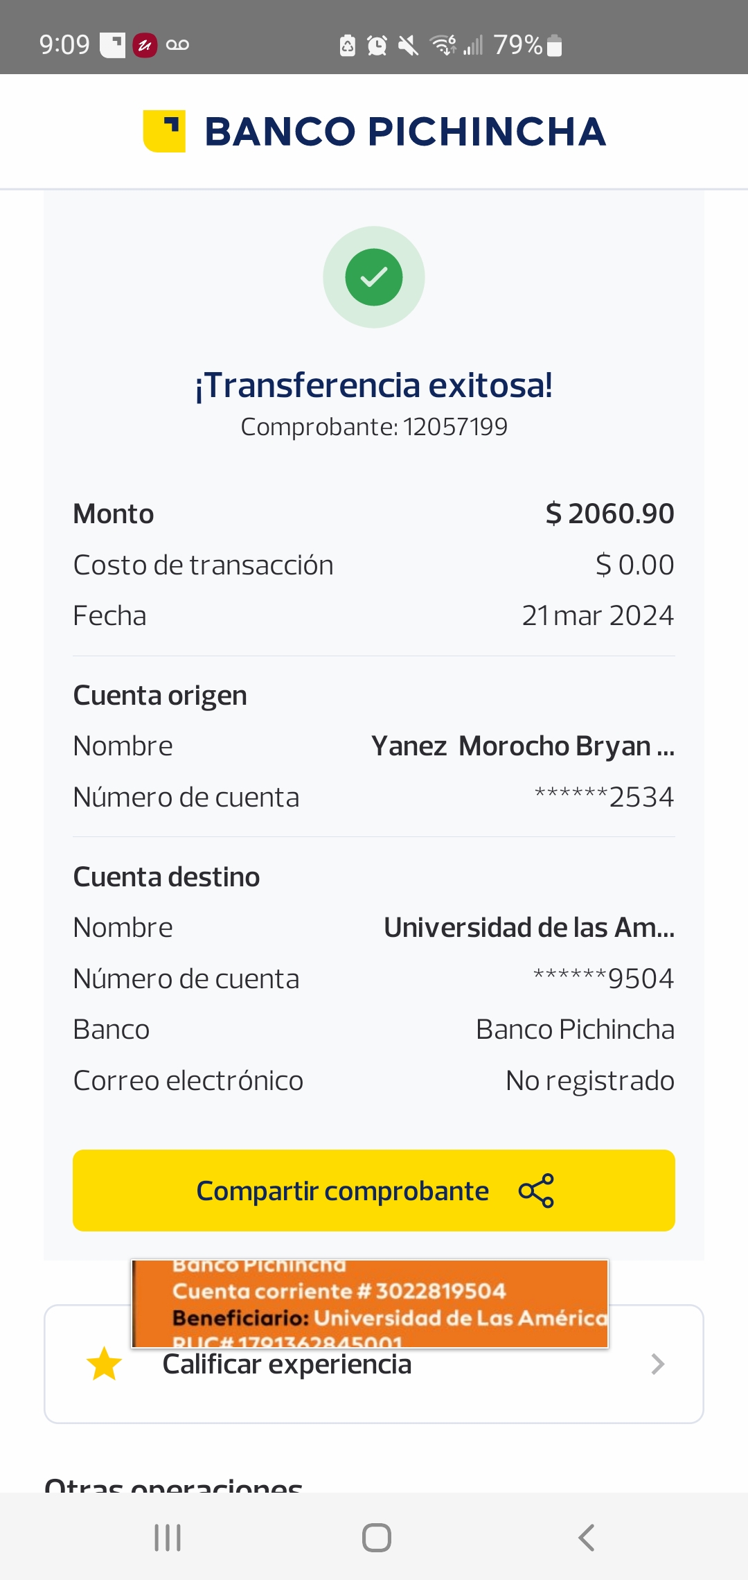This screenshot has height=1580, width=748.
Task: Tap the Banco Pichincha yellow logo icon
Action: (x=164, y=131)
